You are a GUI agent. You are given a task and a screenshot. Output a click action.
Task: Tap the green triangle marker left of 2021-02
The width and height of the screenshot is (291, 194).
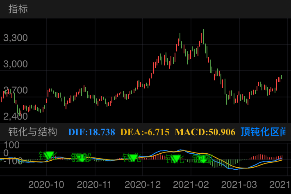pos(176,159)
